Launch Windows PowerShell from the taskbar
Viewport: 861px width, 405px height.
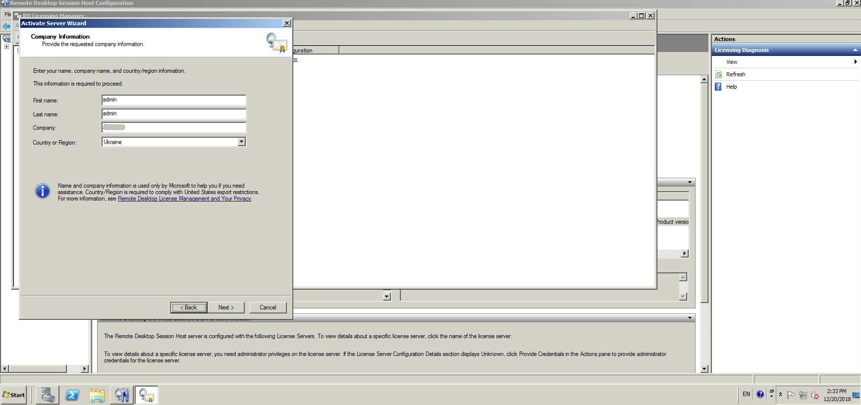72,395
